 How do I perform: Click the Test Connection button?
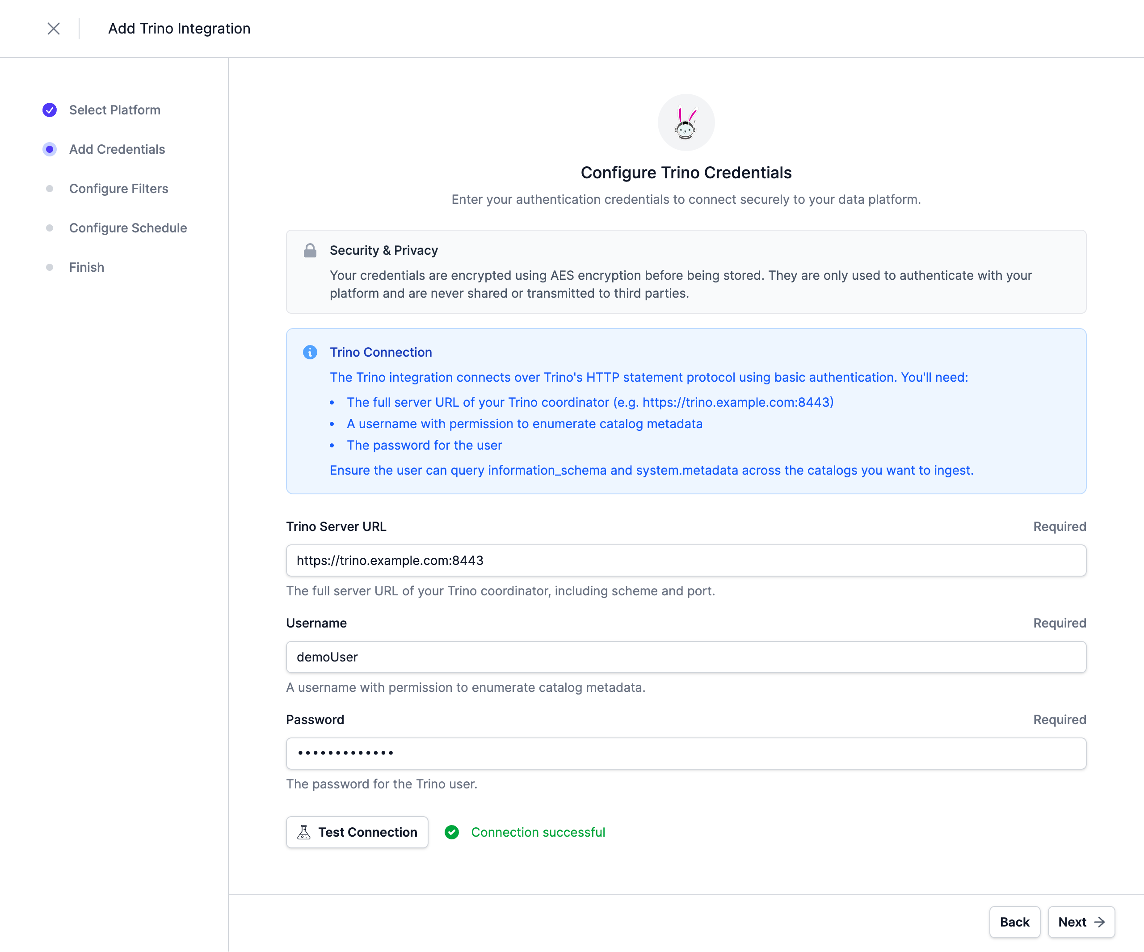click(x=357, y=832)
